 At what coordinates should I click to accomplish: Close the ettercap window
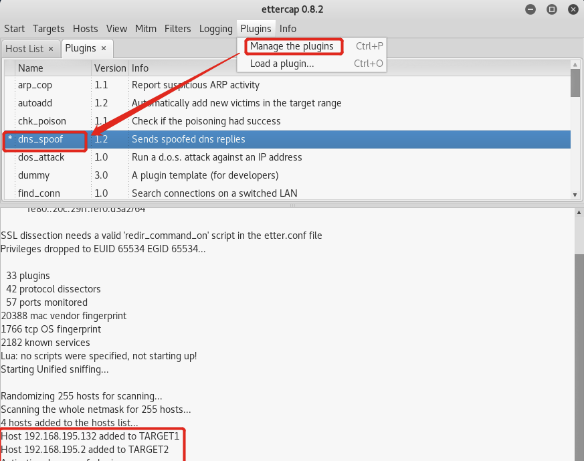pyautogui.click(x=573, y=9)
